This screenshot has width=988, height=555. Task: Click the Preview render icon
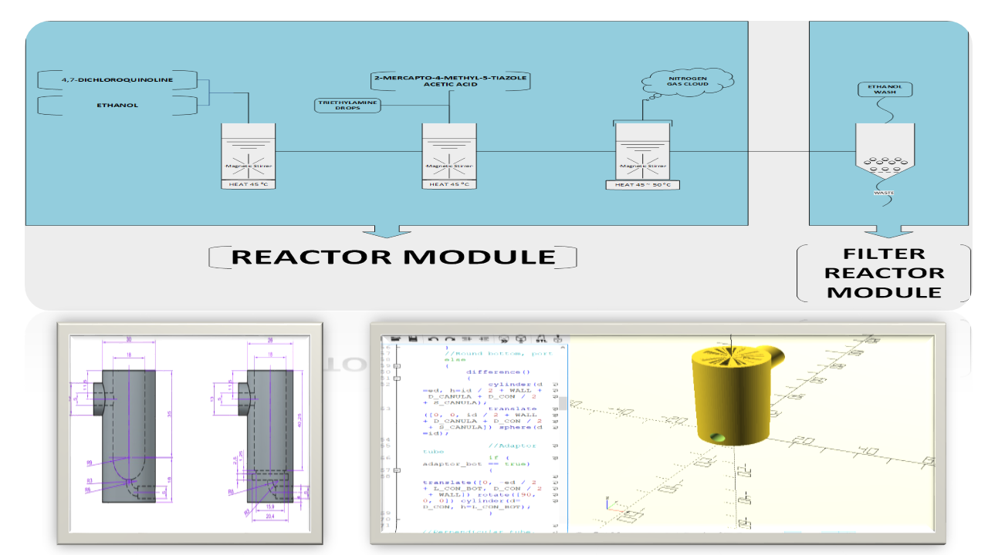[x=504, y=338]
